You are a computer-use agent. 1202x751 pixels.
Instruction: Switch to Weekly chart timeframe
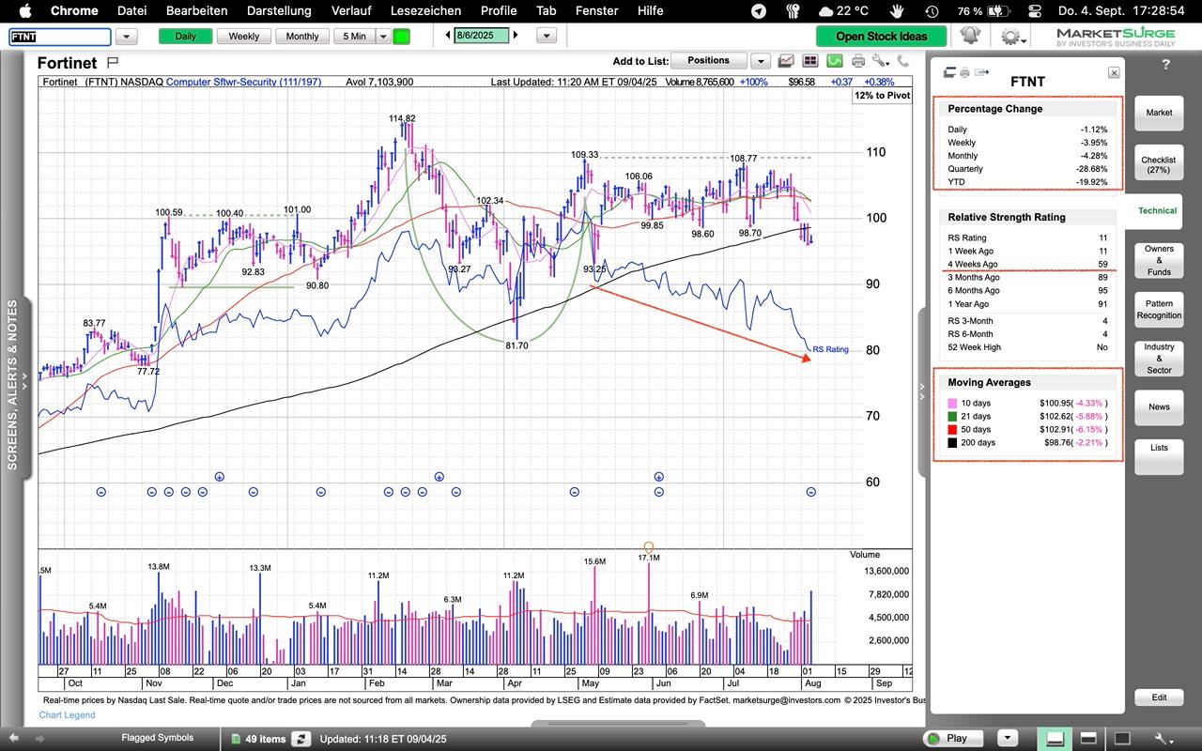(x=243, y=37)
